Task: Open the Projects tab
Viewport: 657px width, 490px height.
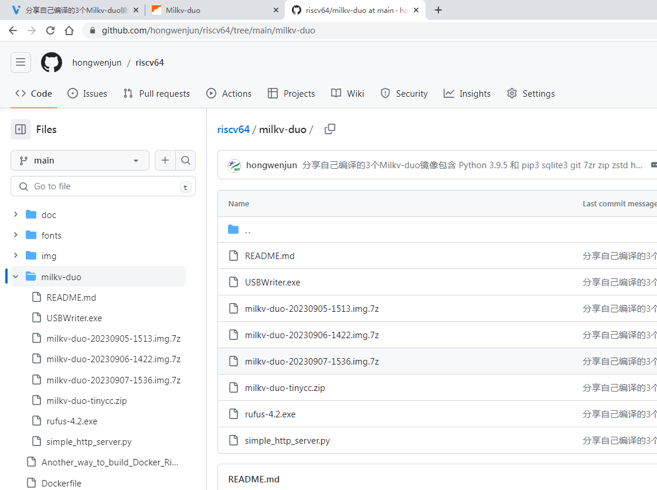Action: tap(291, 93)
